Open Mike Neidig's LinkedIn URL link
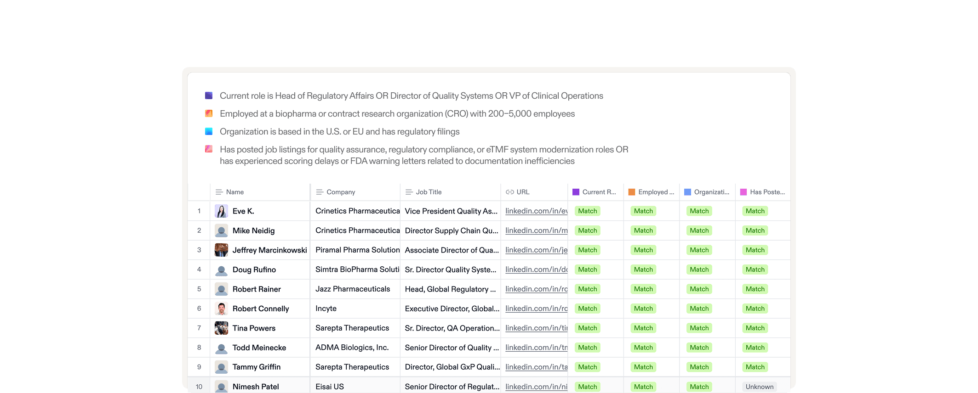This screenshot has width=978, height=393. tap(537, 230)
